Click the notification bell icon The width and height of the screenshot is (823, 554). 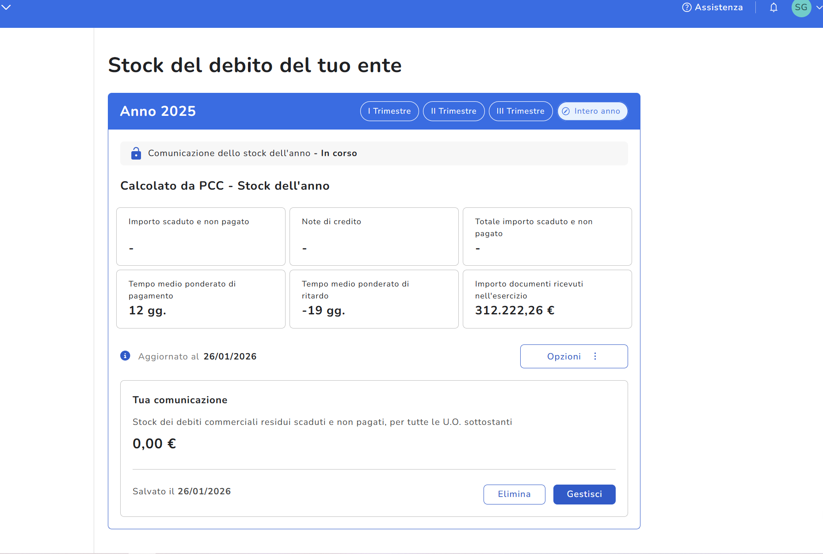[x=773, y=8]
